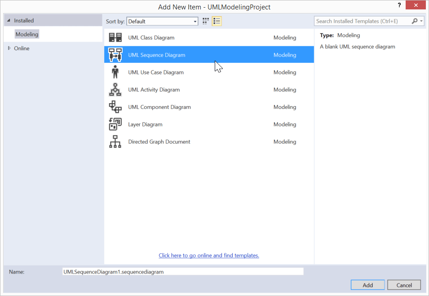Open link to find templates online

209,255
